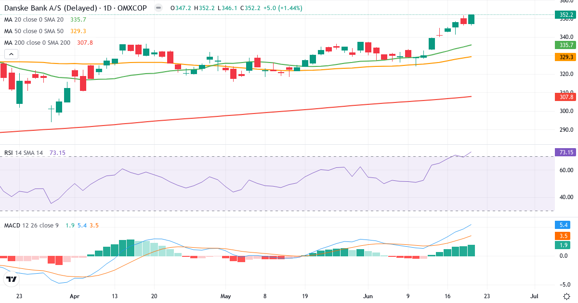
Task: Click the 60.00 RSI axis label
Action: (566, 170)
